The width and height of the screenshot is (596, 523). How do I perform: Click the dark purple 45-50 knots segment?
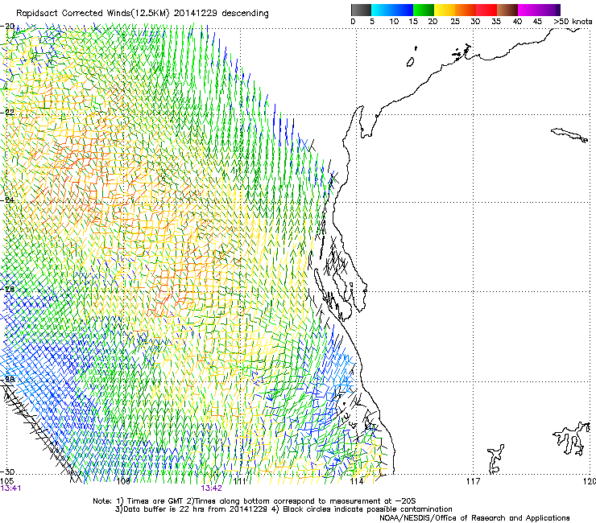point(549,10)
